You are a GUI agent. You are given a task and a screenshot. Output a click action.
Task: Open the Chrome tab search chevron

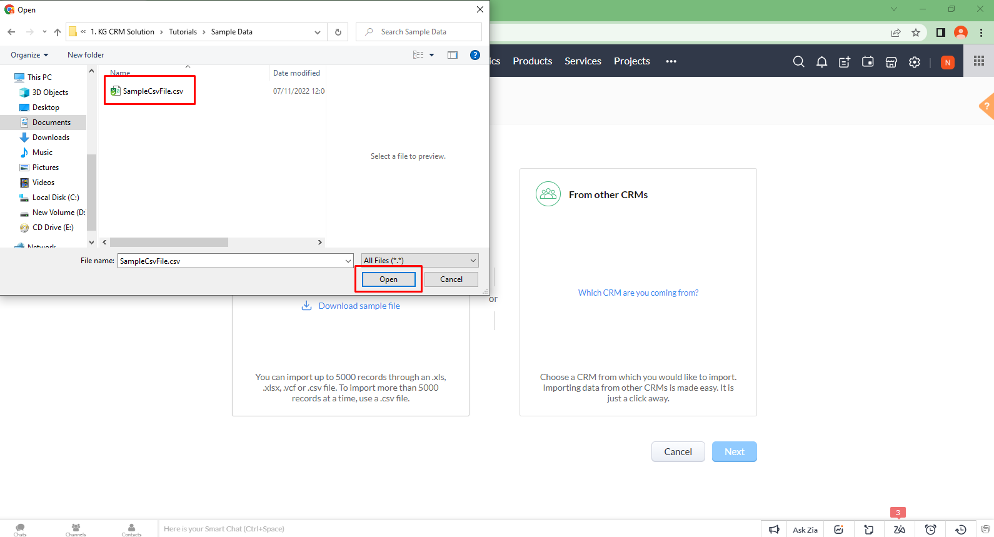coord(894,9)
